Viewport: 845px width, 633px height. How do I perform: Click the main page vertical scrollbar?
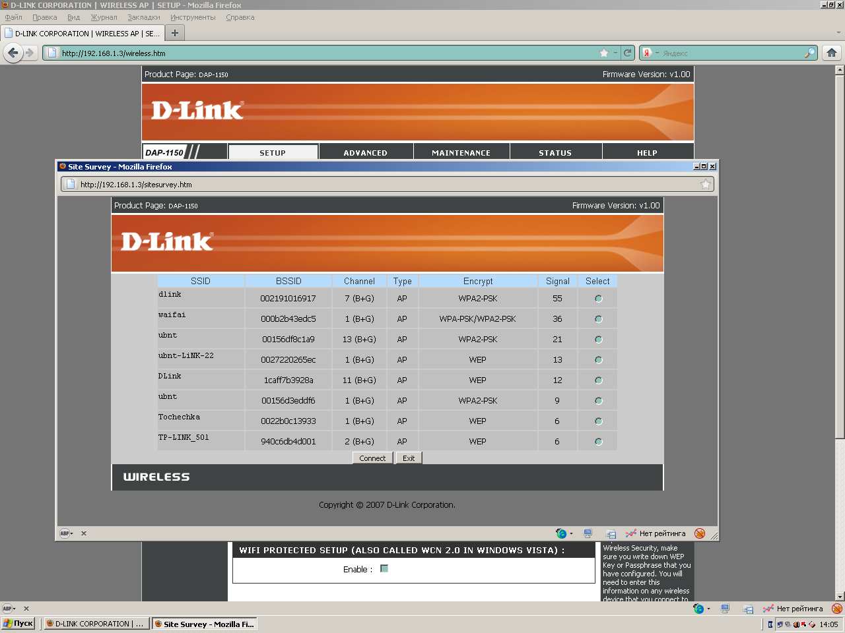(x=840, y=256)
